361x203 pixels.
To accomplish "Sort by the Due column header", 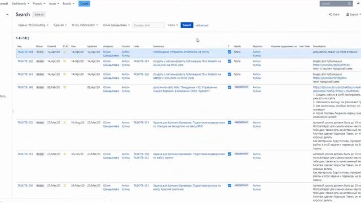I will coord(73,46).
